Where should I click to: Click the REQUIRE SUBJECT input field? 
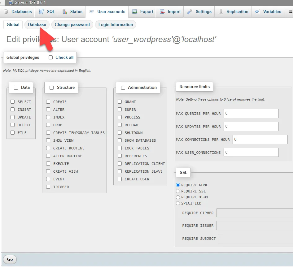tap(256, 239)
